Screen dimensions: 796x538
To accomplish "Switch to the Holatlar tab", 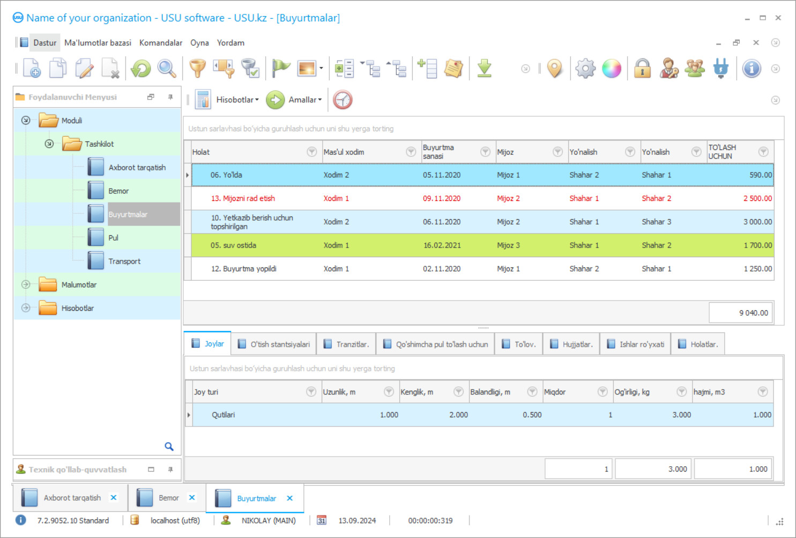I will point(698,344).
